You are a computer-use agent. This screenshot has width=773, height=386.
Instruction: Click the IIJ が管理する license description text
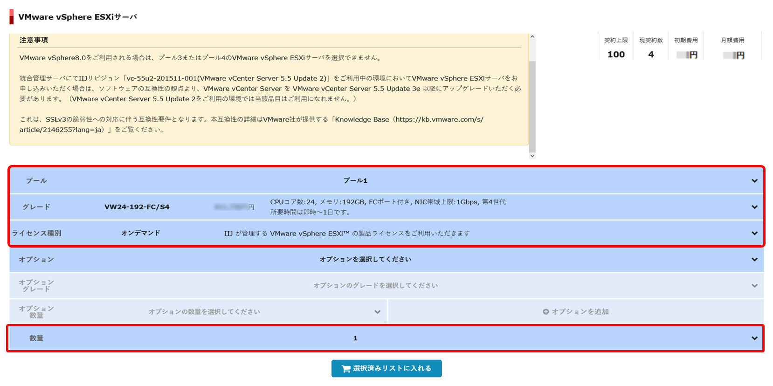coord(347,233)
